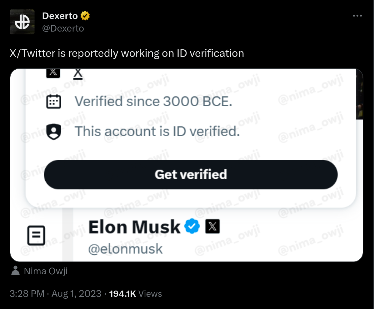Click the document icon left of Elon Musk
The image size is (374, 309).
click(x=36, y=236)
